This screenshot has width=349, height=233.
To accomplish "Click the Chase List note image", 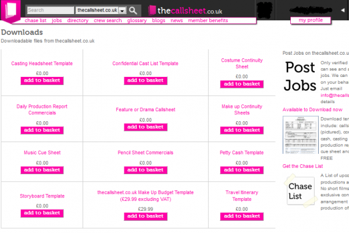I will [x=301, y=190].
